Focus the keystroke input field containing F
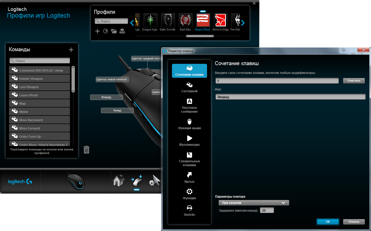Image resolution: width=371 pixels, height=231 pixels. coord(277,81)
